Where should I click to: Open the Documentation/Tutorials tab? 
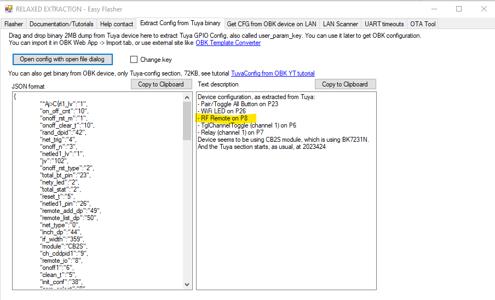pyautogui.click(x=61, y=24)
